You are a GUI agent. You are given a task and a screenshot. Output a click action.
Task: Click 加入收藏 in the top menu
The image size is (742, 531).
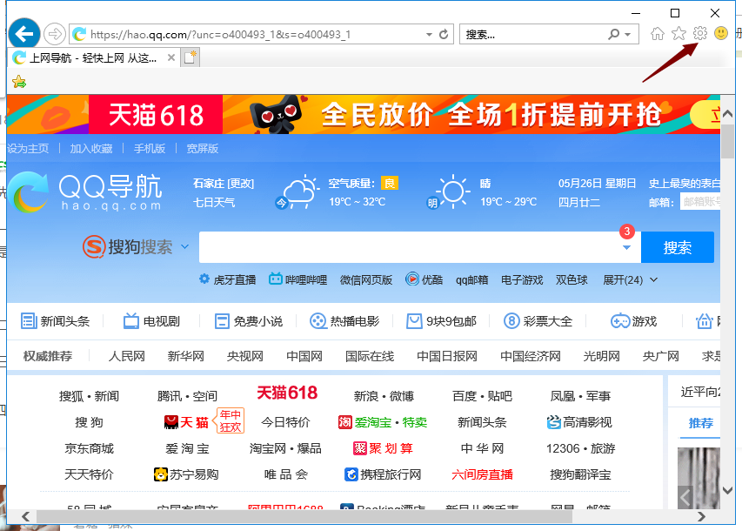(91, 149)
